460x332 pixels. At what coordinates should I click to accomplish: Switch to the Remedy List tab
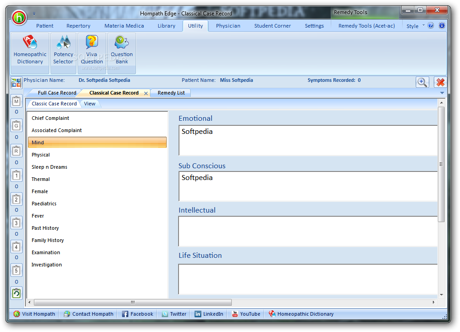[x=171, y=93]
